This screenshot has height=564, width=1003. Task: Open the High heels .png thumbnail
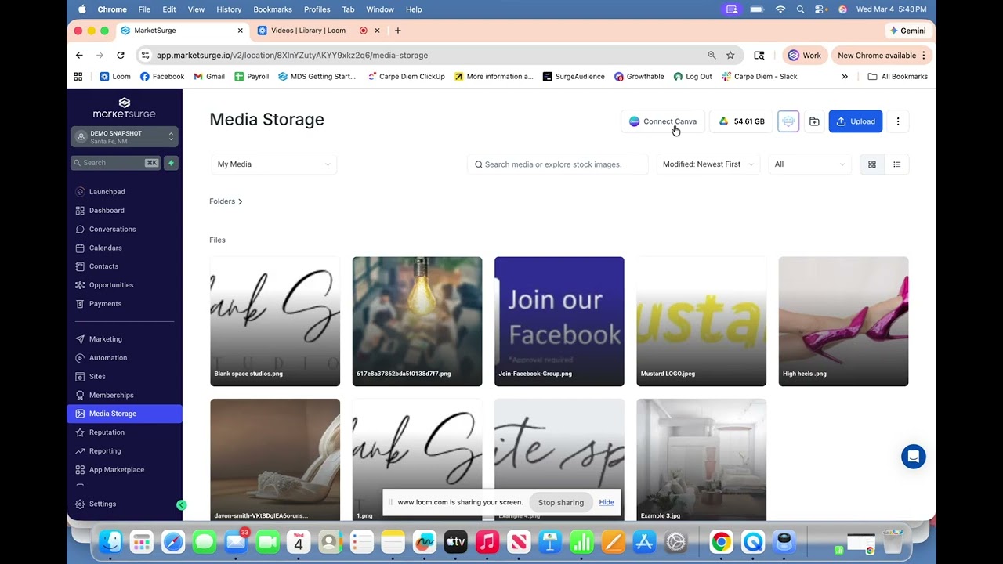click(843, 321)
